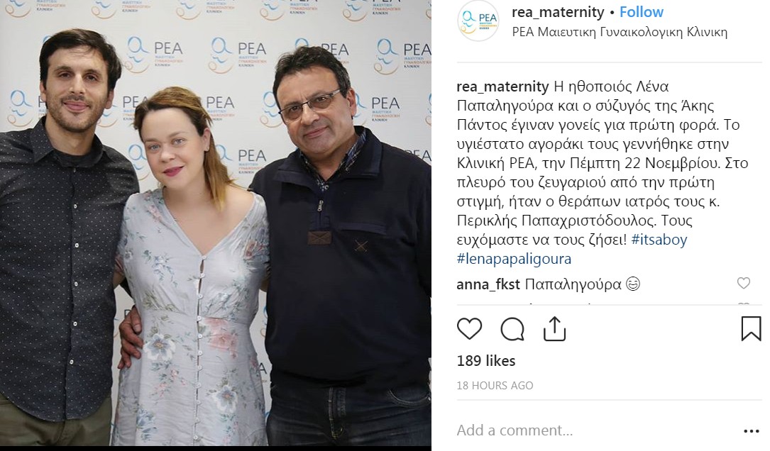
Task: Share the post with the upload arrow icon
Action: [554, 328]
